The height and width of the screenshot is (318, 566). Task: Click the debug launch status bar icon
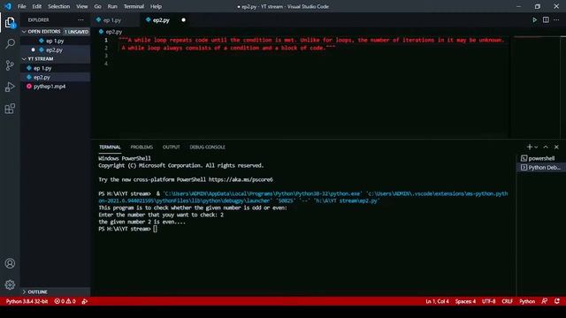coord(85,301)
